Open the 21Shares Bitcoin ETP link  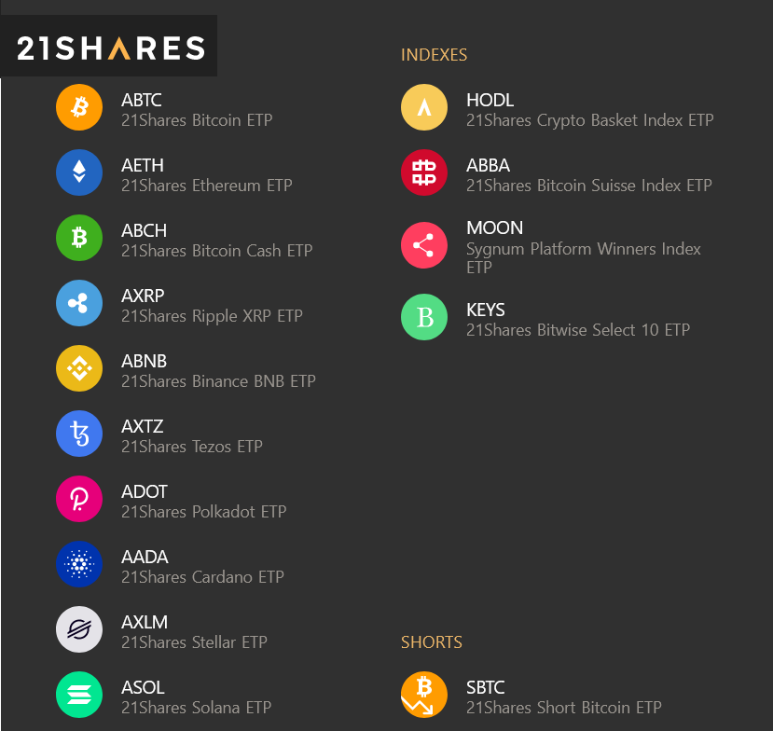[x=197, y=120]
